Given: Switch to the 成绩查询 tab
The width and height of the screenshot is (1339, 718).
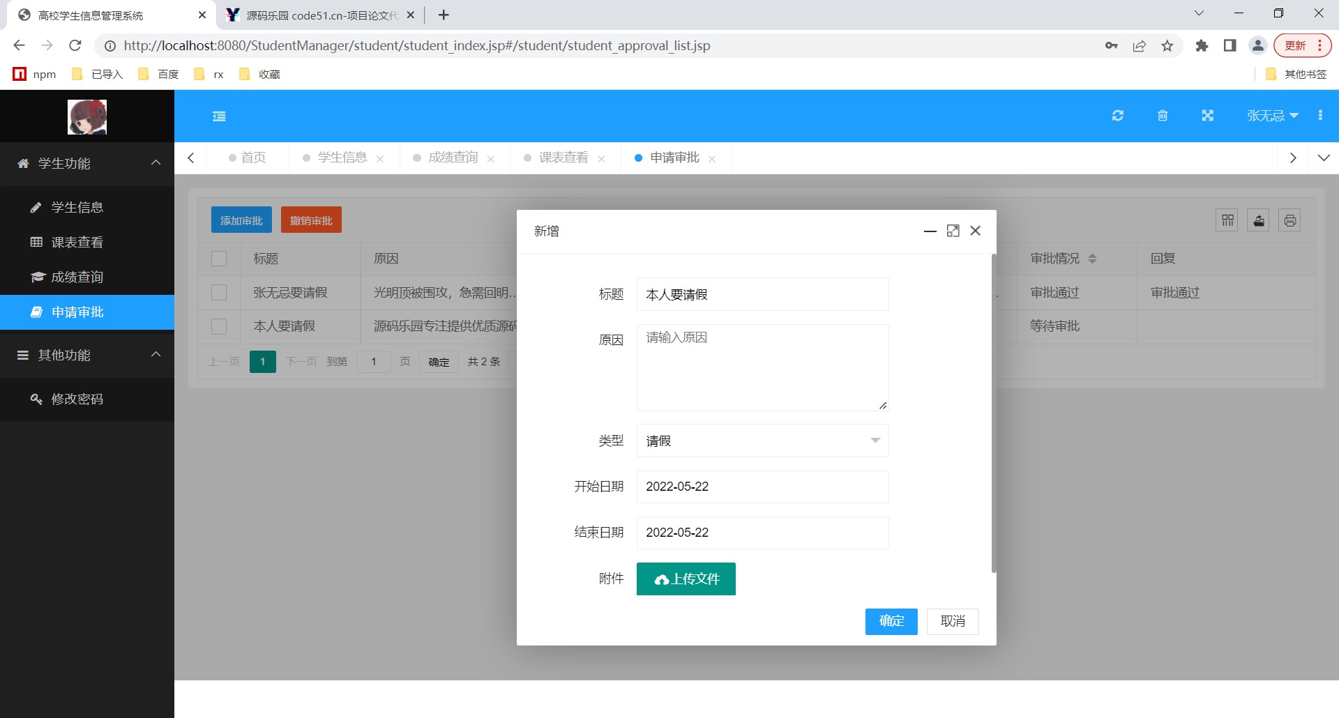Looking at the screenshot, I should pos(453,158).
